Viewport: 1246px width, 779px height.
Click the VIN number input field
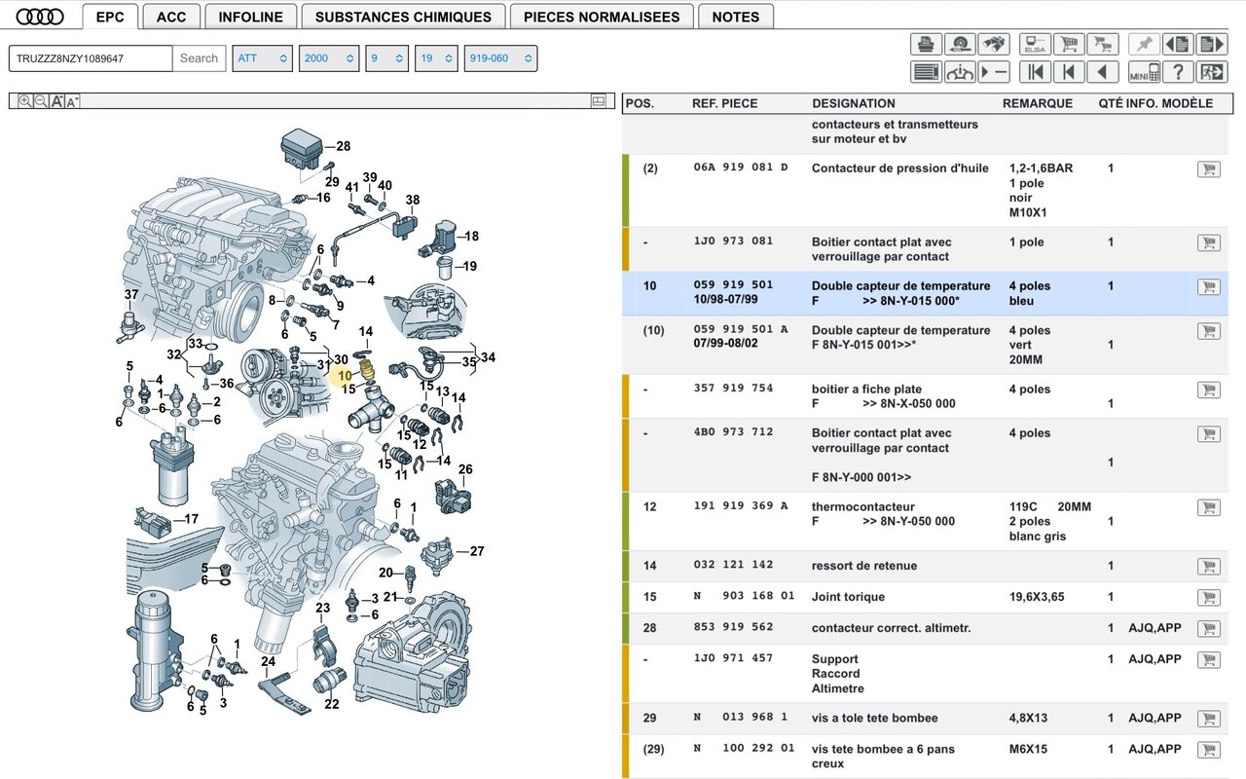(x=91, y=58)
